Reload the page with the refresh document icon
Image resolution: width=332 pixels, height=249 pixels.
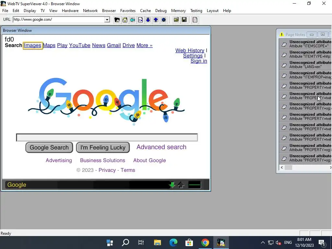point(140,20)
